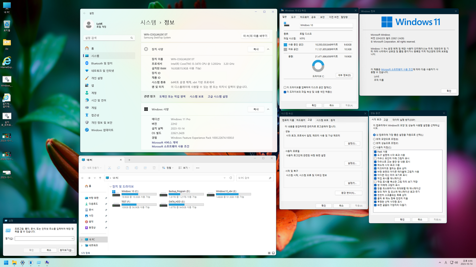Click the Back arrow in Explorer navigation
The height and width of the screenshot is (267, 476).
[x=83, y=178]
